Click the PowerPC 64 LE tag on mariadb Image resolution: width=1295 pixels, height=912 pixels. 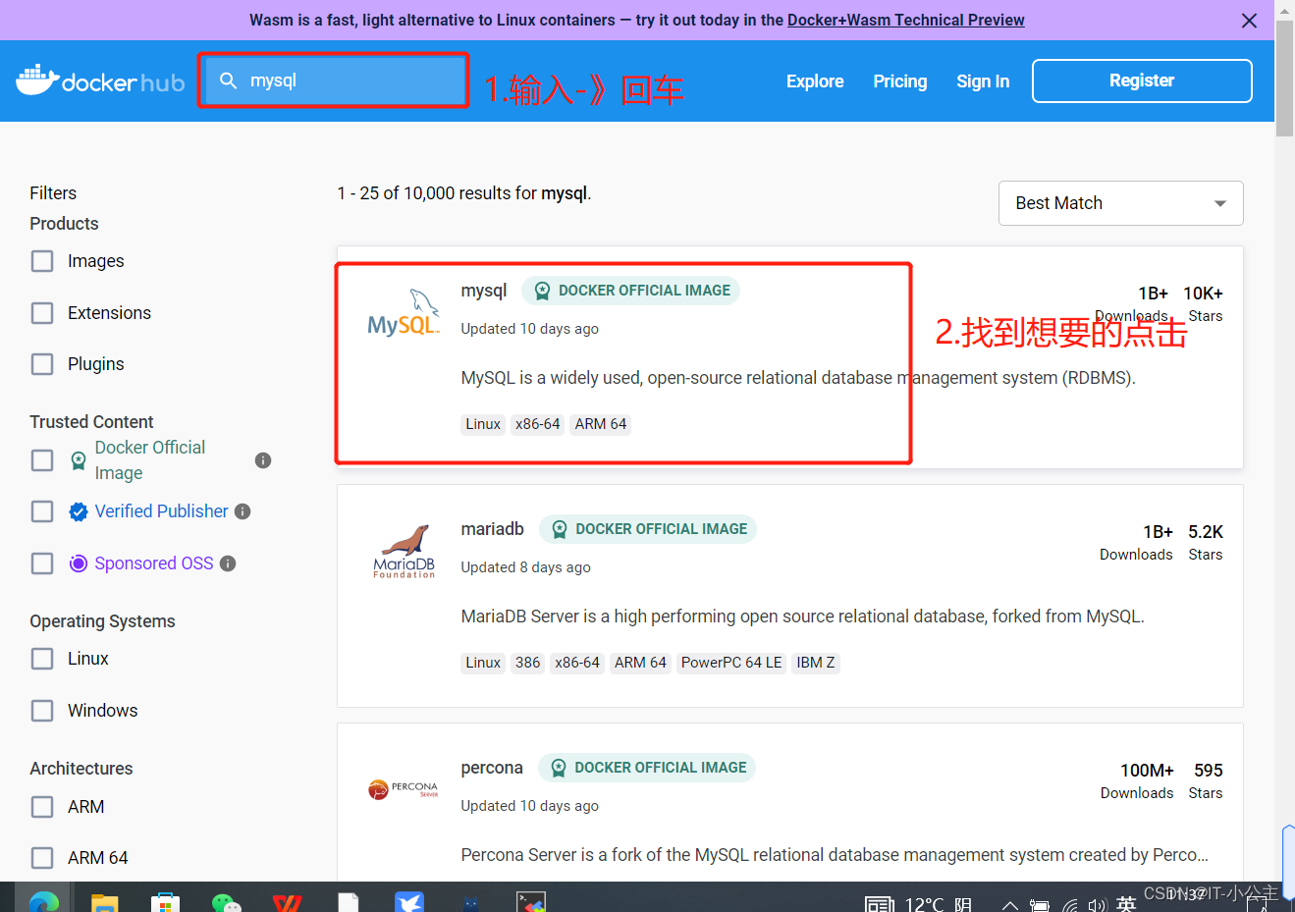(x=731, y=663)
